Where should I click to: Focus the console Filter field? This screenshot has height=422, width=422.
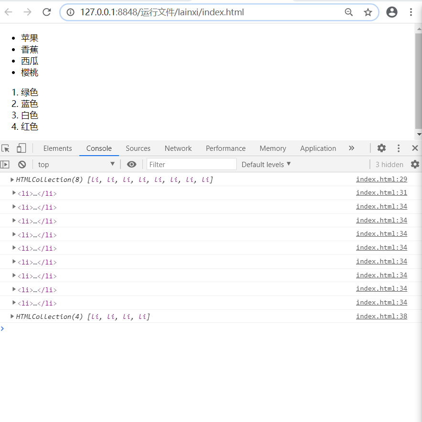coord(192,164)
